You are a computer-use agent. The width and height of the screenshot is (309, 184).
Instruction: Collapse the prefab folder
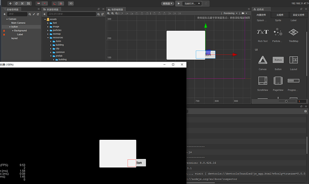pos(51,56)
